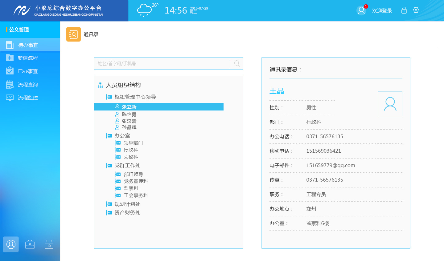Click the 工程专员 job title value
Viewport: 444px width, 261px height.
tap(316, 194)
